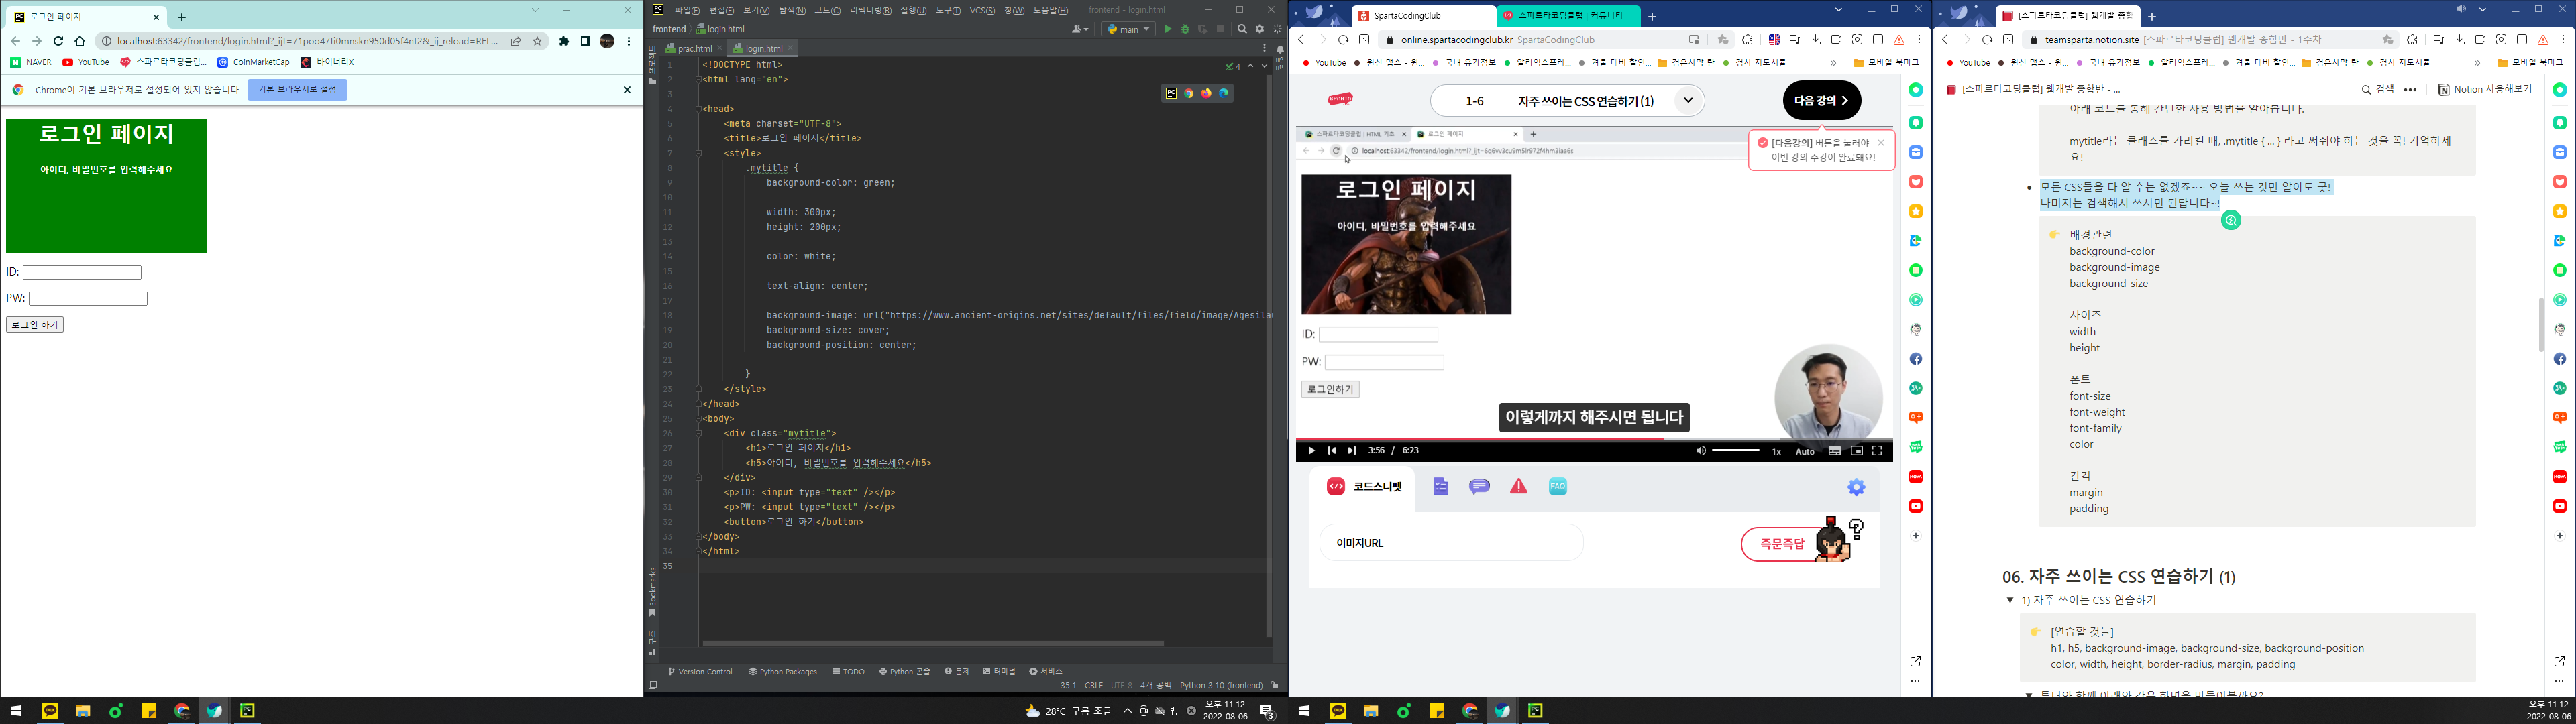Image resolution: width=2576 pixels, height=724 pixels.
Task: Open the purple chat bubble icon below video
Action: tap(1479, 486)
